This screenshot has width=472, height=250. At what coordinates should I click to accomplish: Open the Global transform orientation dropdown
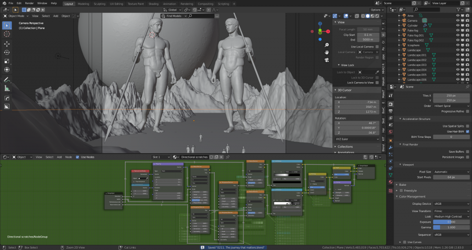pyautogui.click(x=172, y=10)
